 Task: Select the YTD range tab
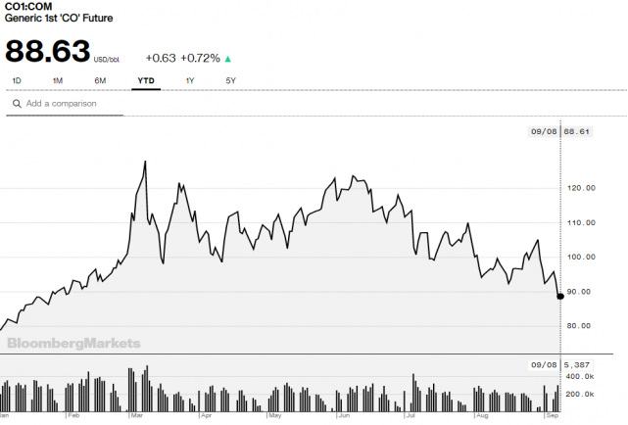point(145,79)
